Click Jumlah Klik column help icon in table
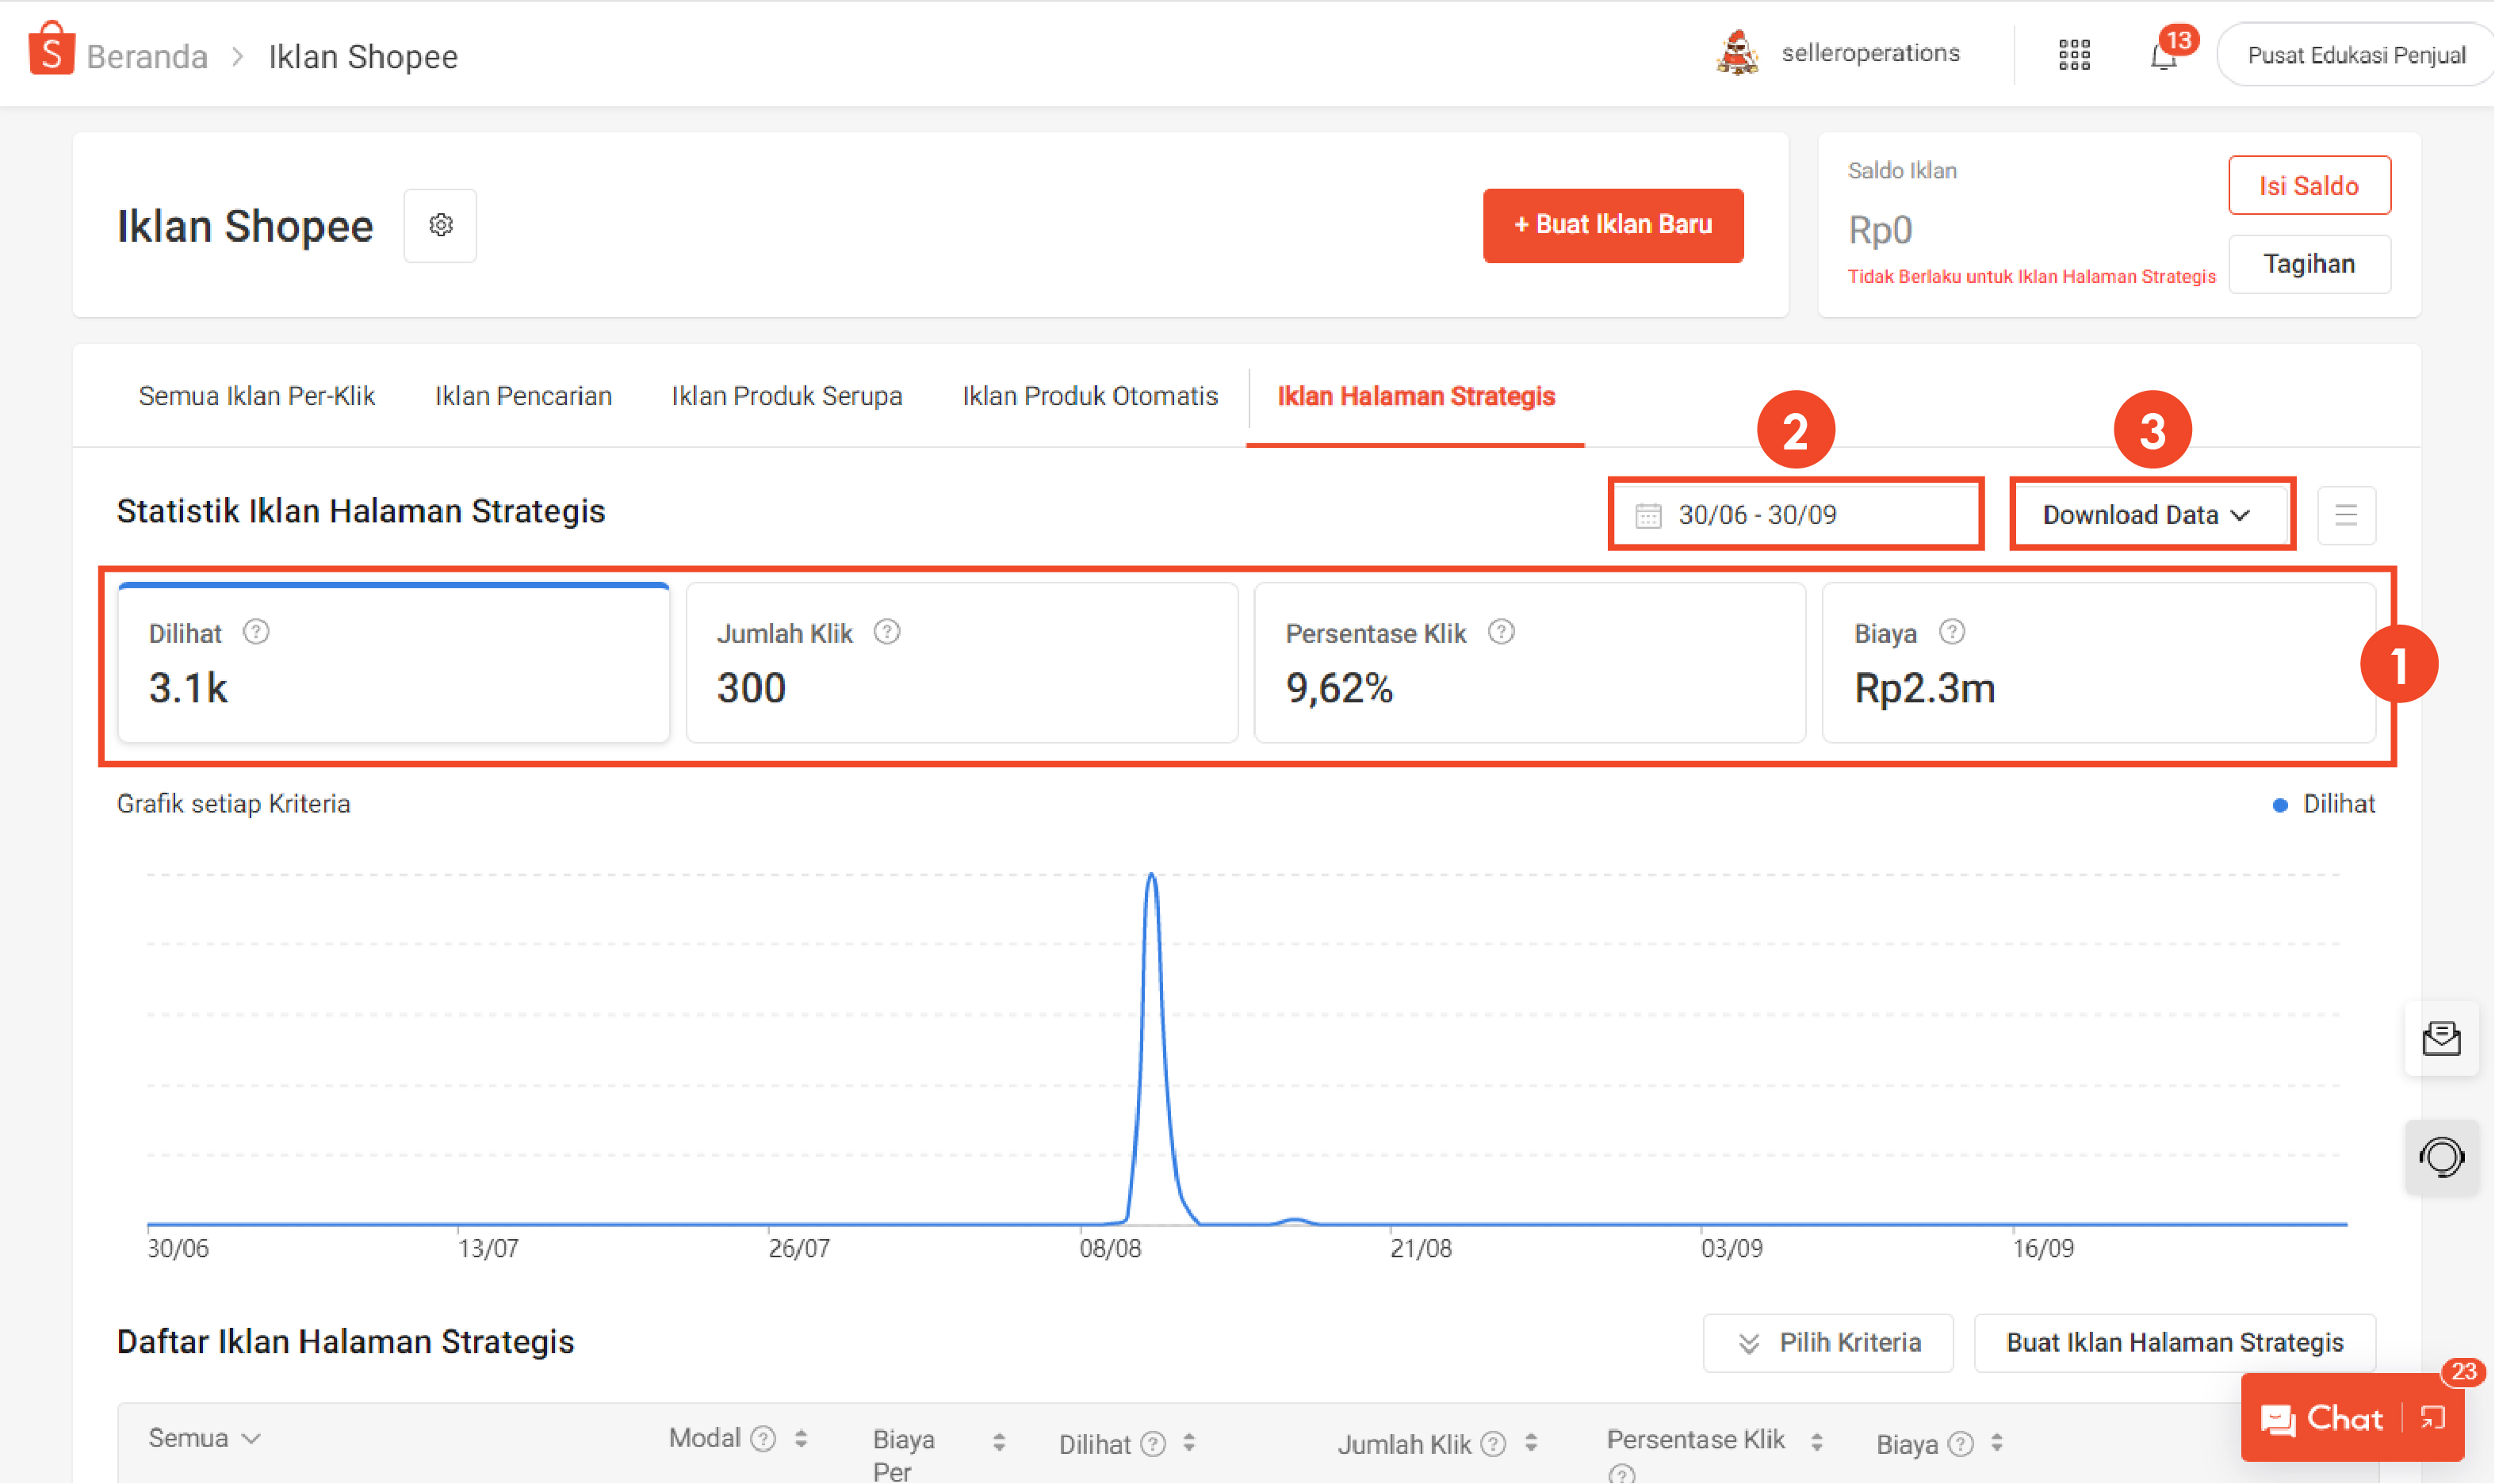Image resolution: width=2495 pixels, height=1484 pixels. pyautogui.click(x=1493, y=1443)
